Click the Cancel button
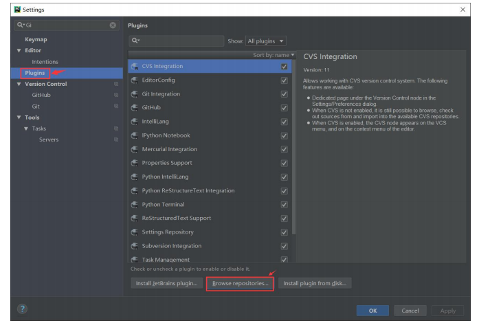Image resolution: width=479 pixels, height=325 pixels. 410,311
